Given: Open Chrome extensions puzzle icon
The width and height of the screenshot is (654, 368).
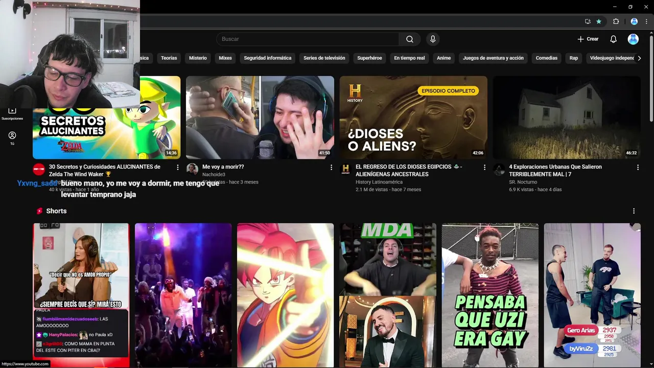Looking at the screenshot, I should pos(616,21).
